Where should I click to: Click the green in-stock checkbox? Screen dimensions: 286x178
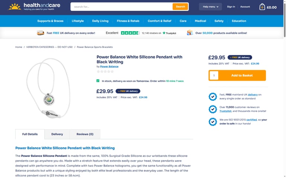(98, 81)
